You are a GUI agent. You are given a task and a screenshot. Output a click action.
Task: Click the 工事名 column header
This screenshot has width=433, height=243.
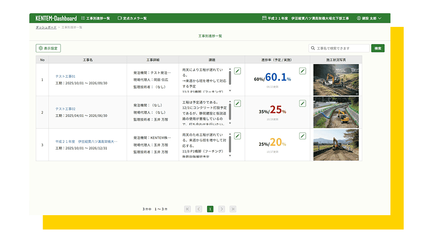pyautogui.click(x=88, y=60)
